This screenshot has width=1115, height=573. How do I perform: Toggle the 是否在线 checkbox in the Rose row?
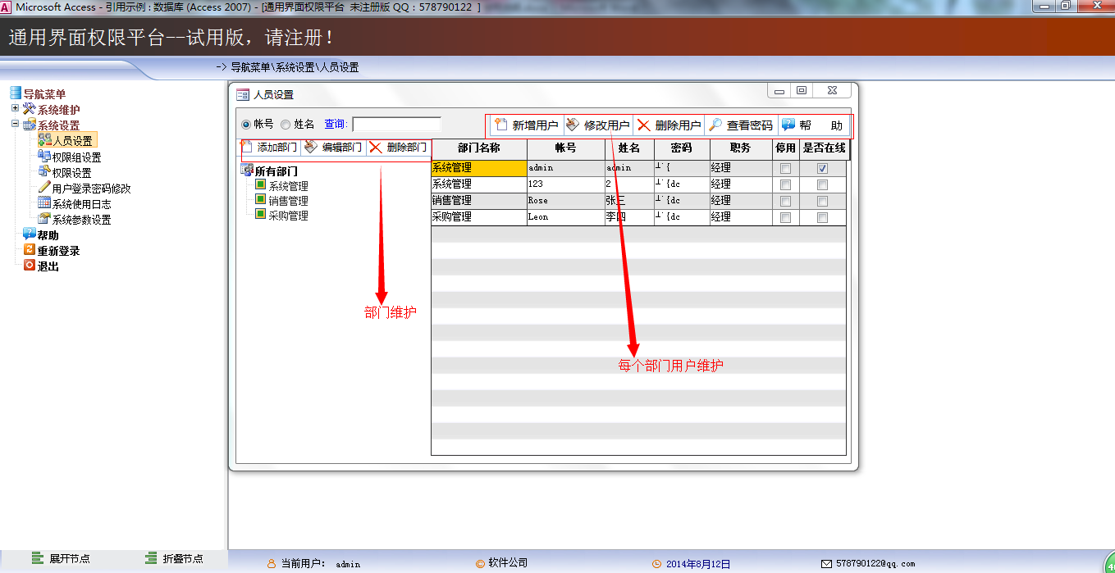pos(822,201)
